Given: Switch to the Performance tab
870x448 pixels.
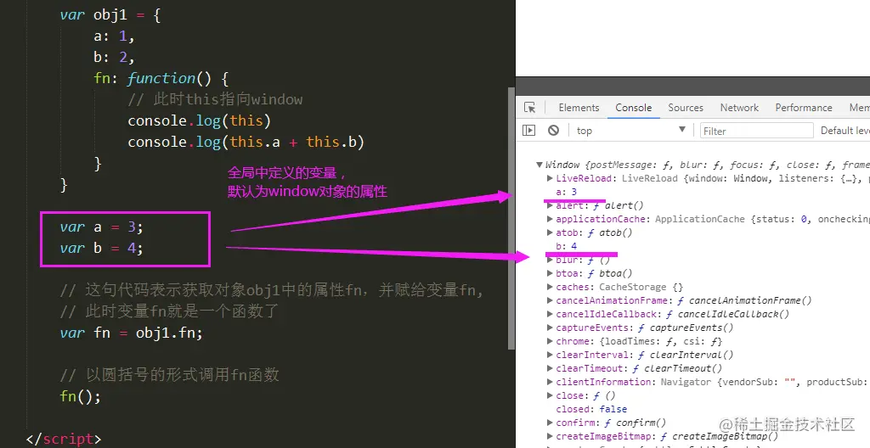Looking at the screenshot, I should click(804, 108).
